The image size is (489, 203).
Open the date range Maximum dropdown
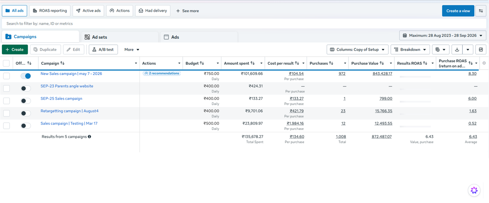[x=443, y=35]
